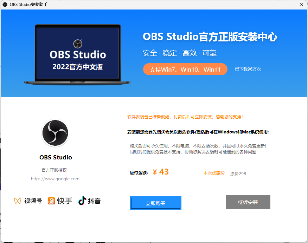Click the 同时我们提供免费技术支持 line
Screen dimensions: 308x243
193,152
